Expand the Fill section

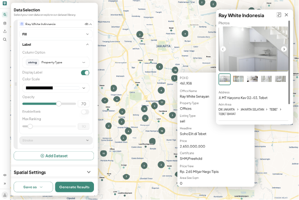point(56,34)
